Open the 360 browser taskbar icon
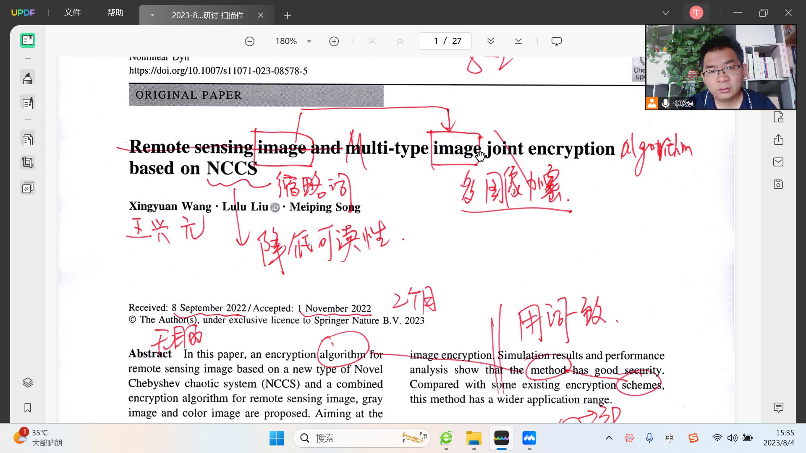Image resolution: width=806 pixels, height=453 pixels. click(x=446, y=438)
